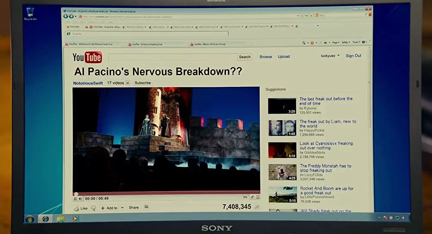Screen dimensions: 432x234
Task: Flag the video using the flag icon
Action: (146, 207)
